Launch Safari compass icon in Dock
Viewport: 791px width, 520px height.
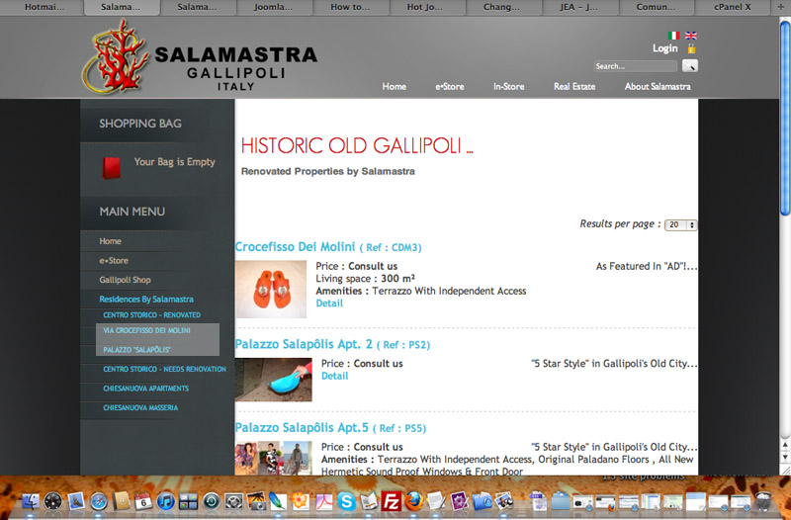point(99,501)
